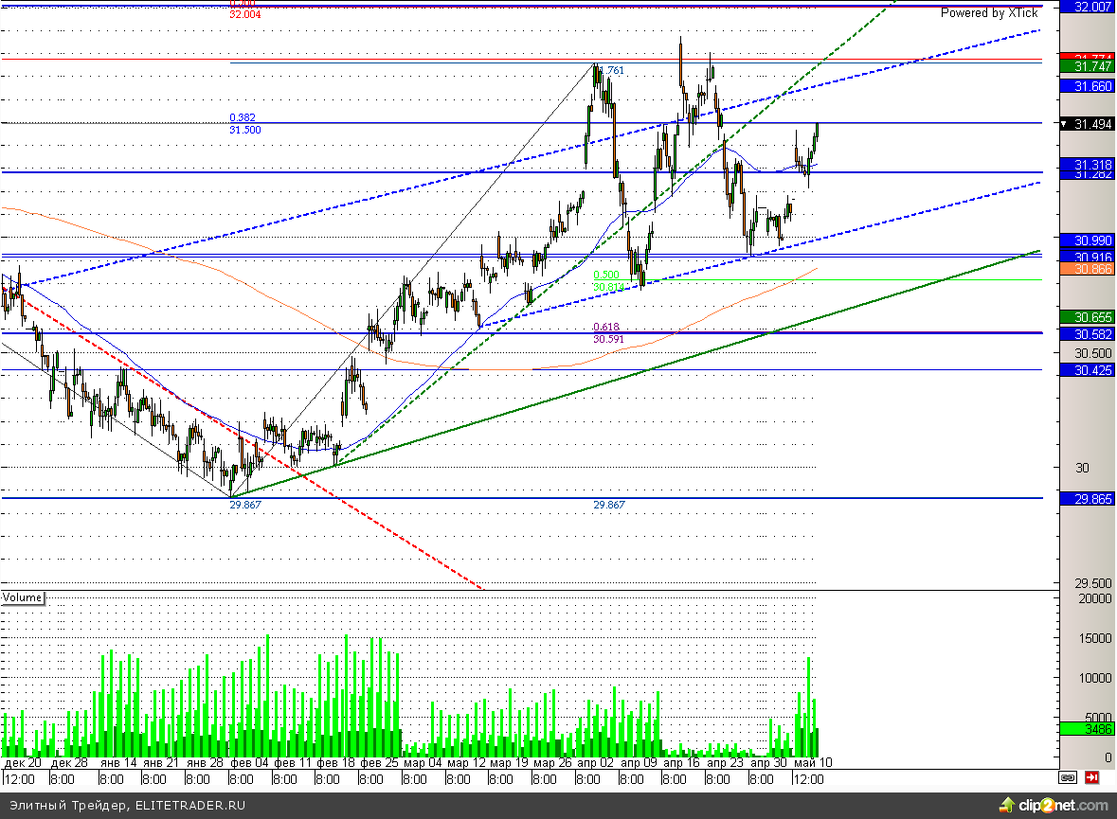Open the ELITETRADER.RU link in the footer

[x=190, y=806]
